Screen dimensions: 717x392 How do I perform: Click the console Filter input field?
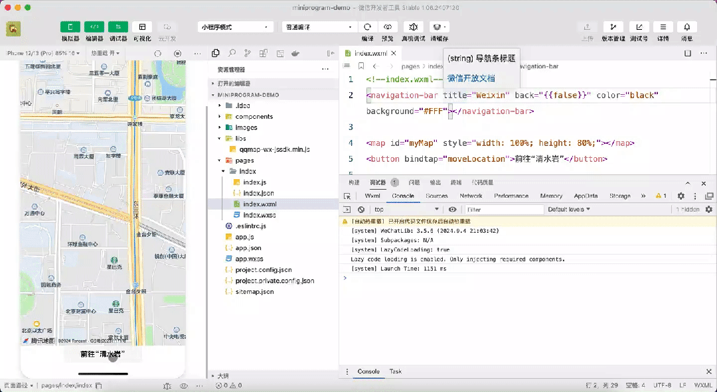(x=504, y=209)
